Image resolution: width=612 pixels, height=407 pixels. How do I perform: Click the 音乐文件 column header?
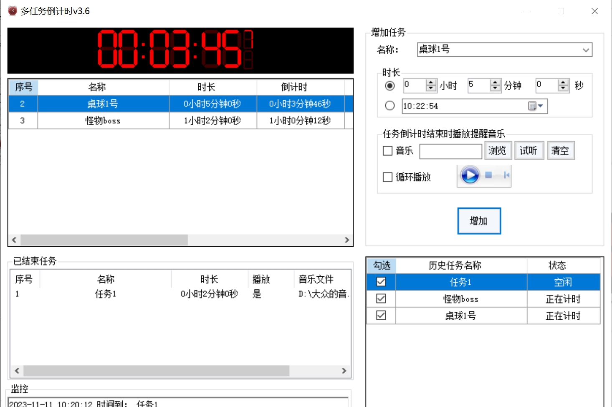322,279
